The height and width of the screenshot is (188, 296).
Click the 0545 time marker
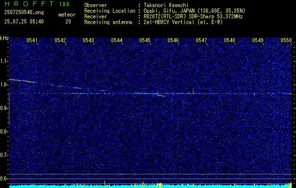pyautogui.click(x=145, y=40)
